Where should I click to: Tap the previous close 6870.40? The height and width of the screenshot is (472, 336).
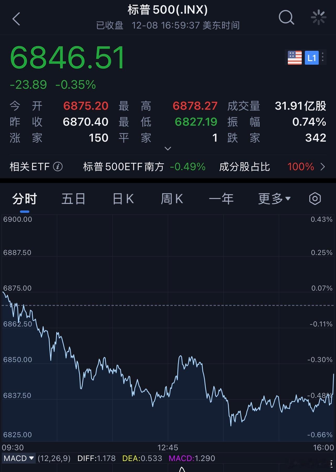click(x=86, y=122)
